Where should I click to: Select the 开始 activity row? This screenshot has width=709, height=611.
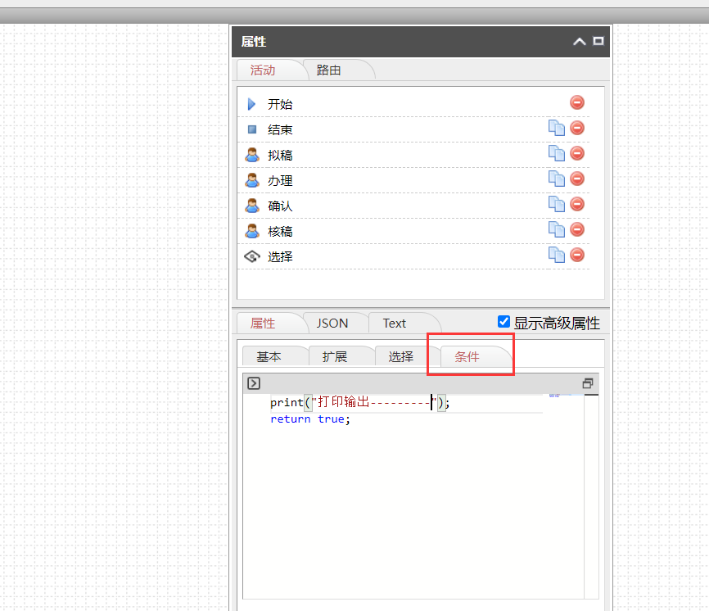(x=413, y=104)
